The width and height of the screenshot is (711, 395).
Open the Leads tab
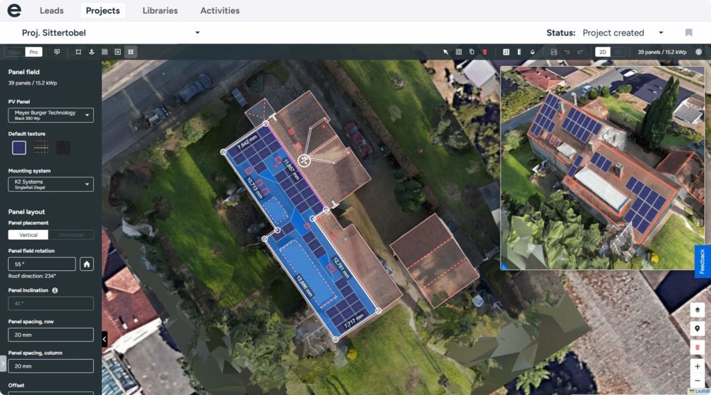tap(51, 10)
